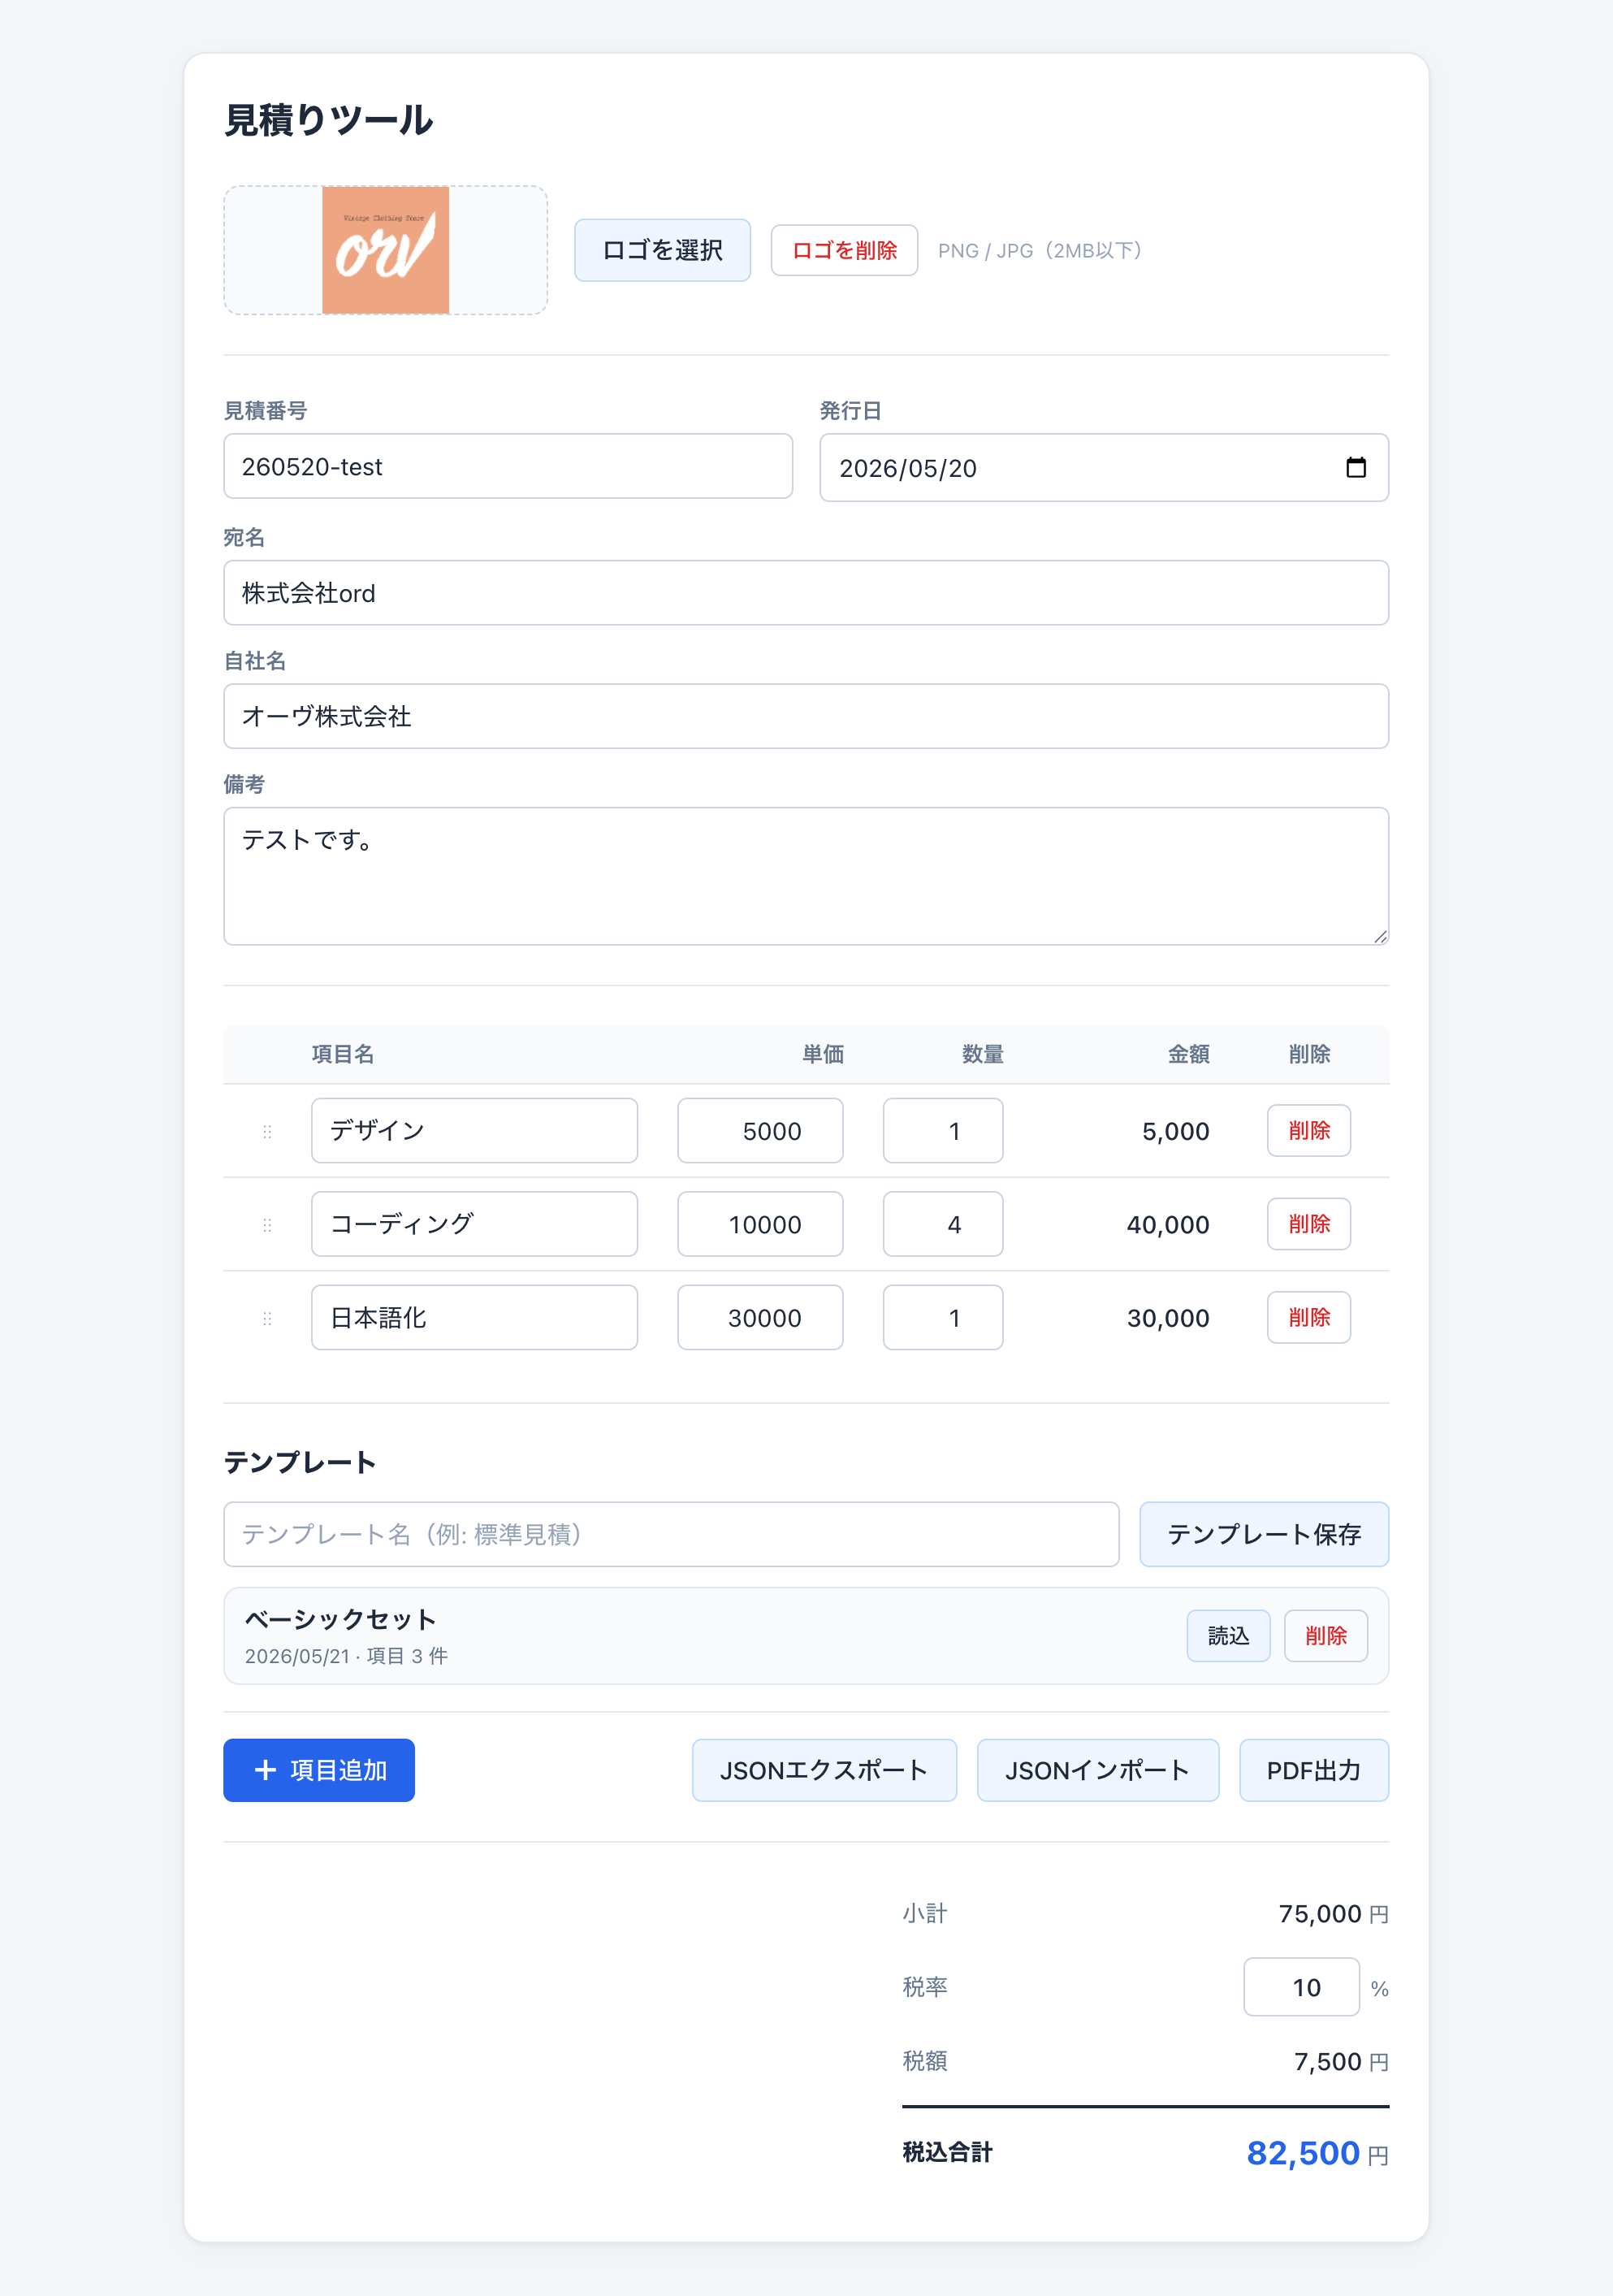Click the JSONエクスポート button
Viewport: 1613px width, 2296px height.
[x=824, y=1770]
